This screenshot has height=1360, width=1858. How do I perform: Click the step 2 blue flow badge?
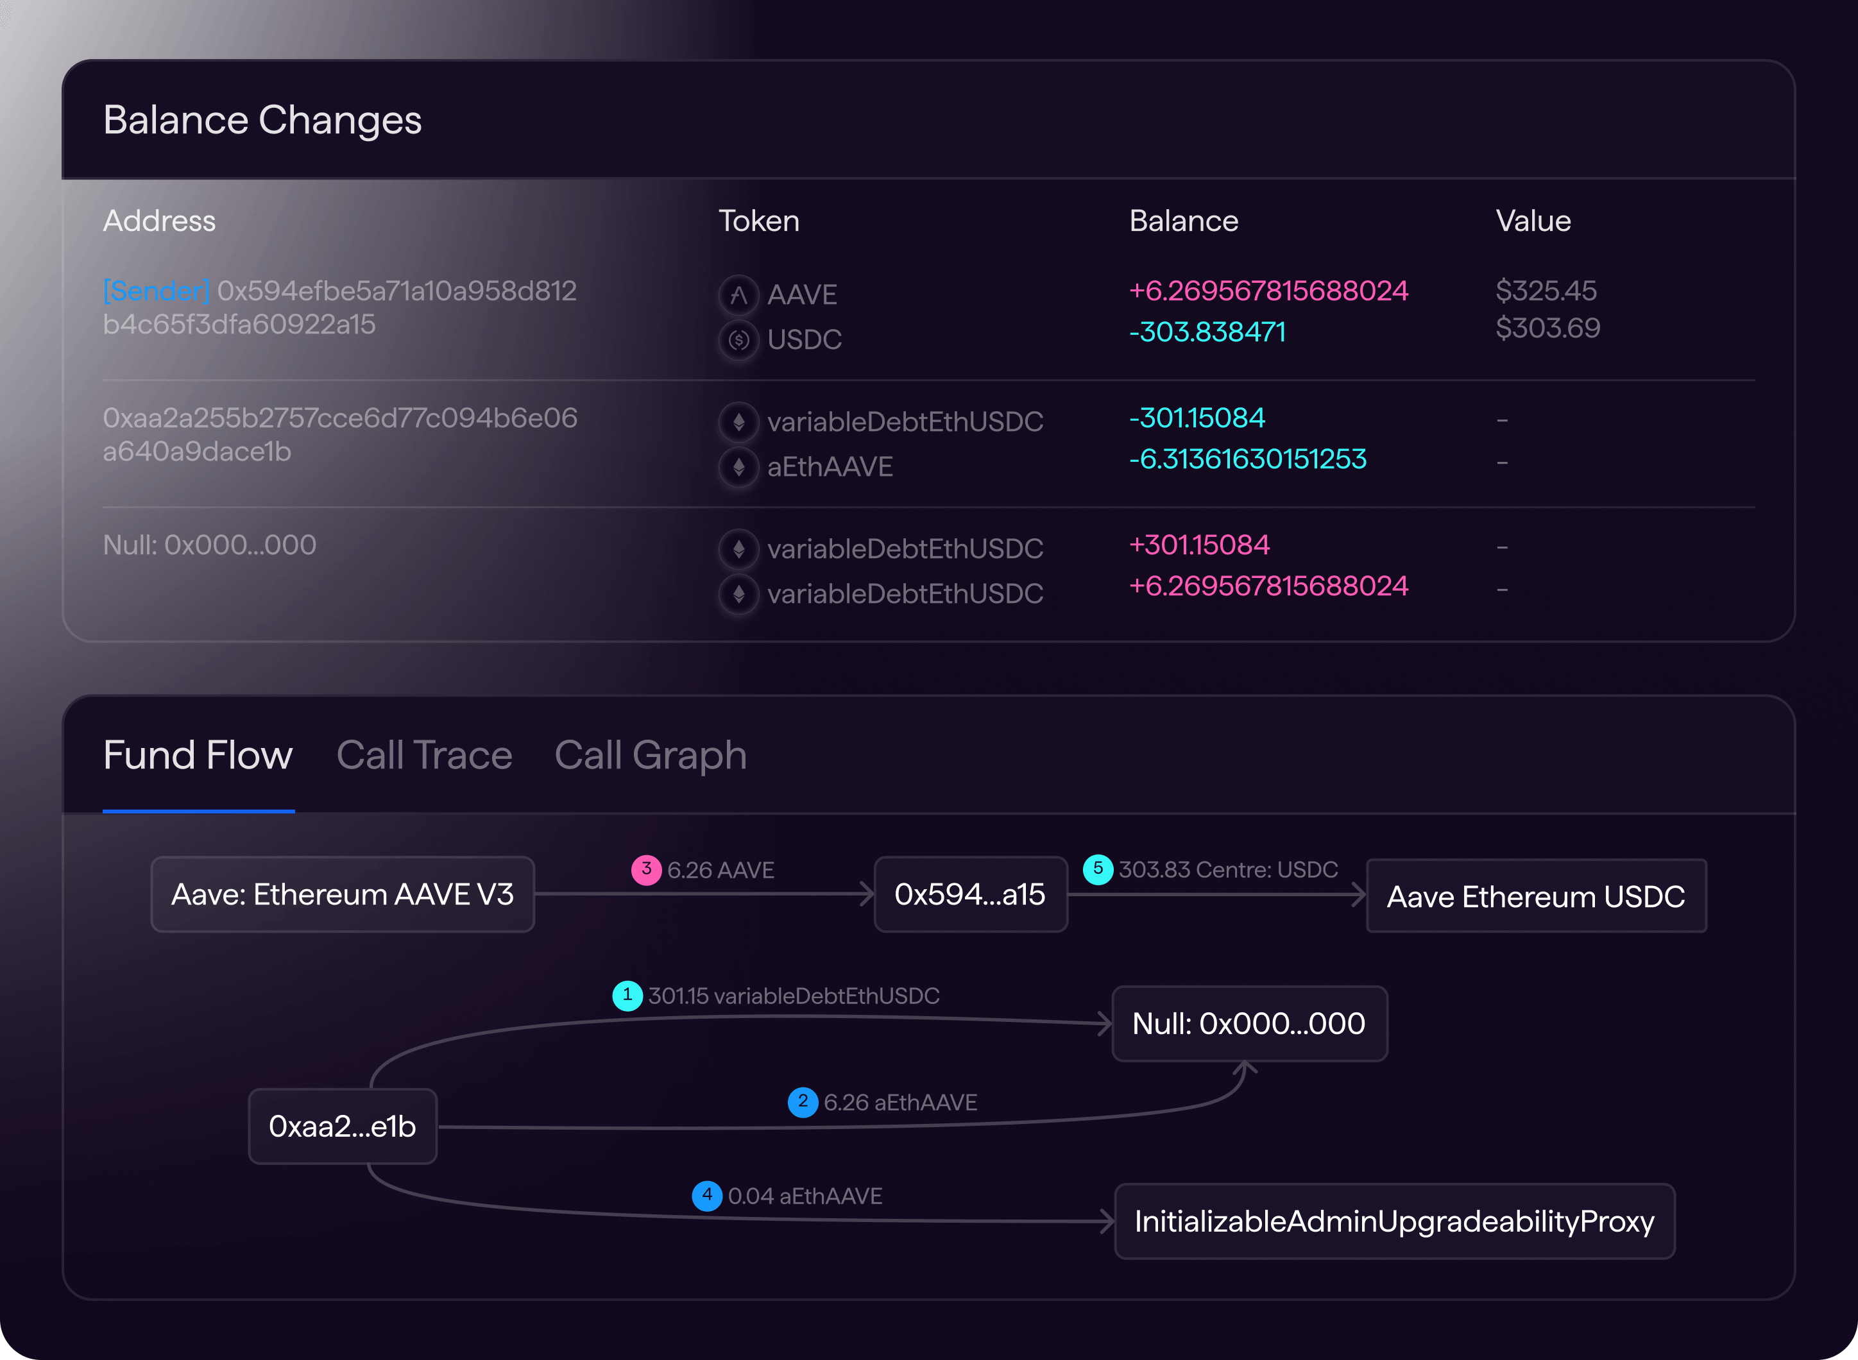click(803, 1102)
